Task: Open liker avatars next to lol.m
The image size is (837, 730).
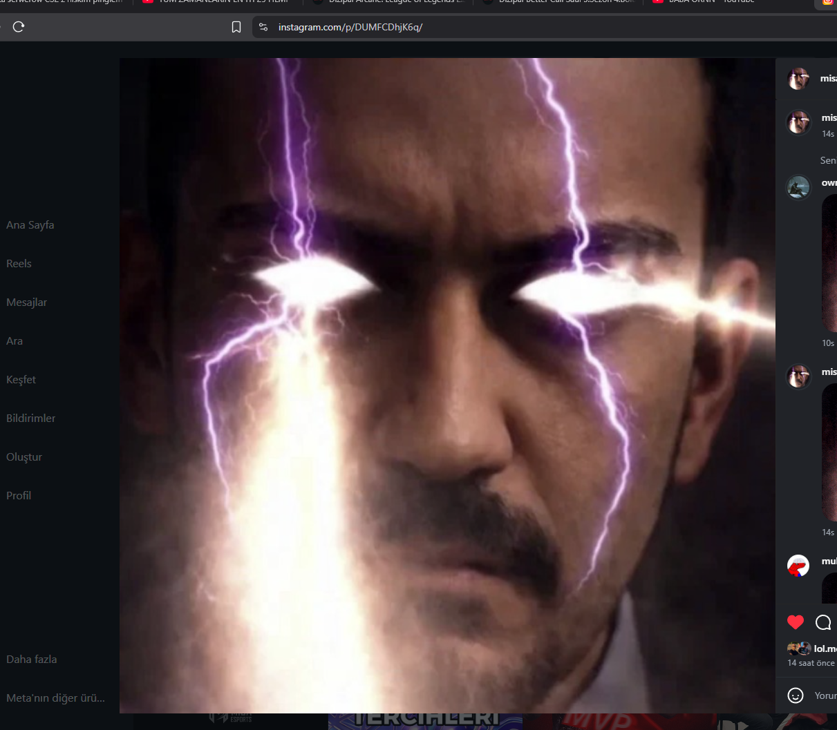Action: coord(799,649)
